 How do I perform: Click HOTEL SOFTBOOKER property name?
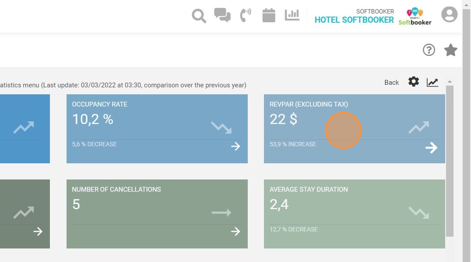coord(354,20)
